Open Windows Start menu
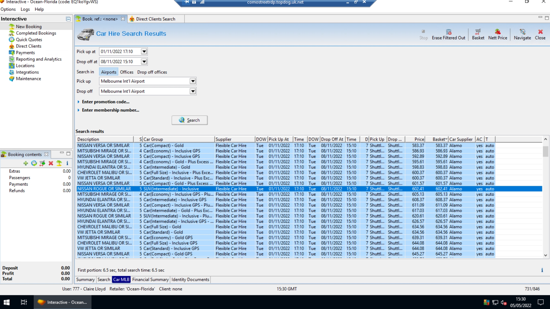Screen dimensions: 550x309 tap(7, 302)
